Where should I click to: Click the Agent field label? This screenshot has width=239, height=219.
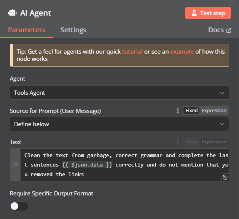point(18,79)
